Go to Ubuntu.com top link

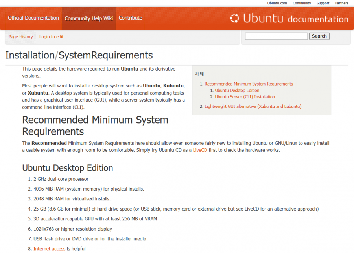[277, 3]
